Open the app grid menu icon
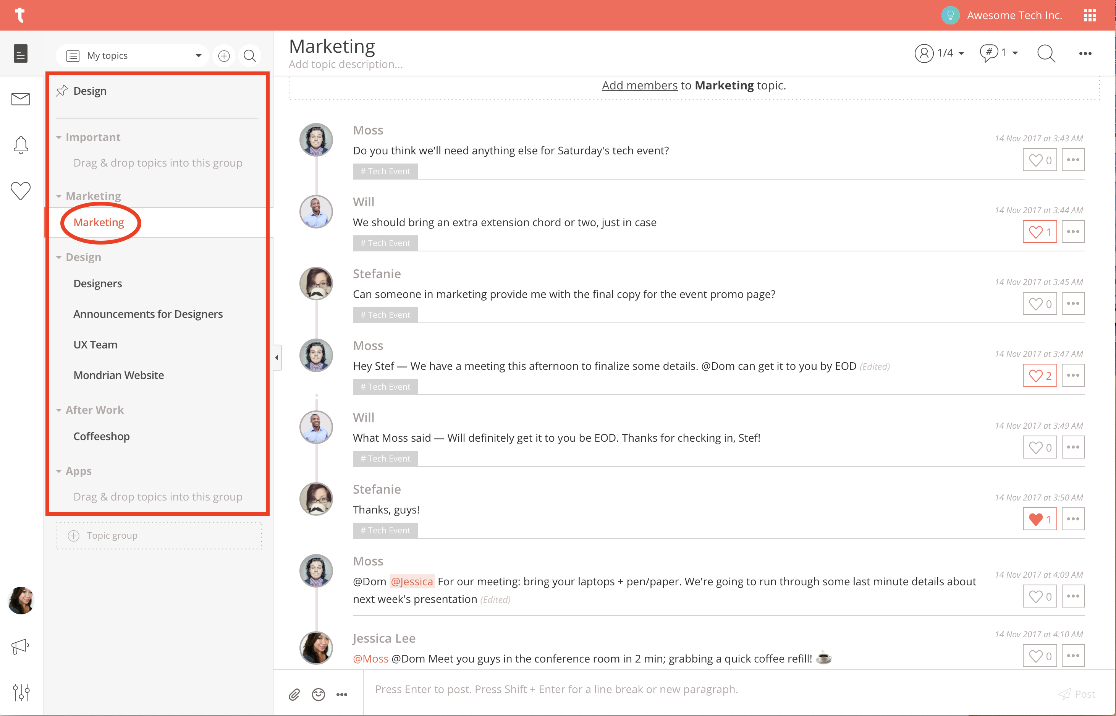1116x716 pixels. pos(1090,15)
